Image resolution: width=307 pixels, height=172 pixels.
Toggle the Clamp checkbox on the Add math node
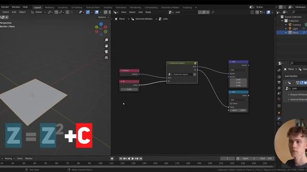coord(231,104)
